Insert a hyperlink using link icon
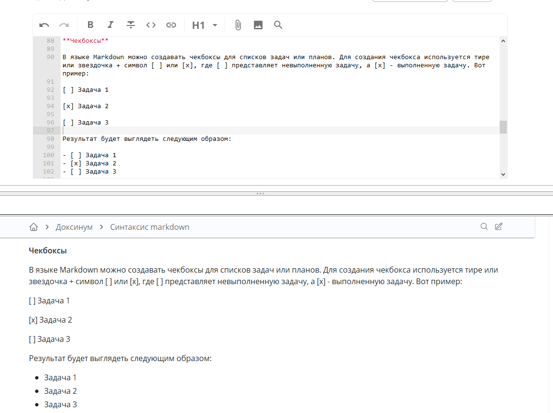Viewport: 553px width, 413px height. (171, 25)
